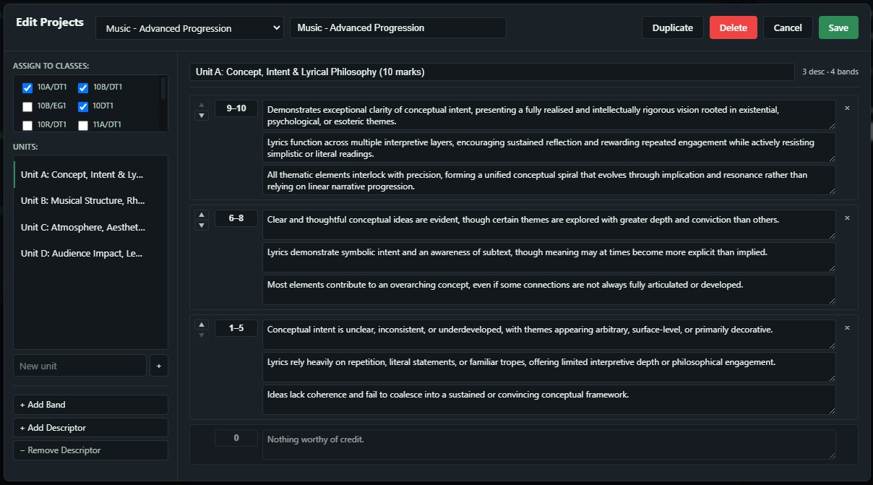Remove the 9–10 band with its × icon

coord(846,108)
